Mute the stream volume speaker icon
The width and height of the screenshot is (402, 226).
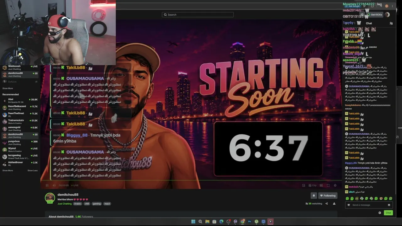point(54,185)
